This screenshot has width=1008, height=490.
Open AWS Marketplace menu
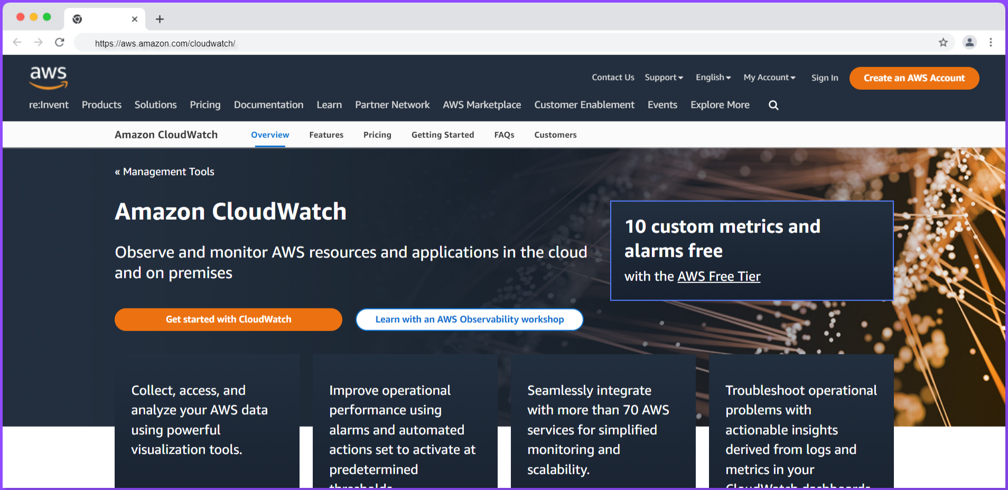point(482,105)
